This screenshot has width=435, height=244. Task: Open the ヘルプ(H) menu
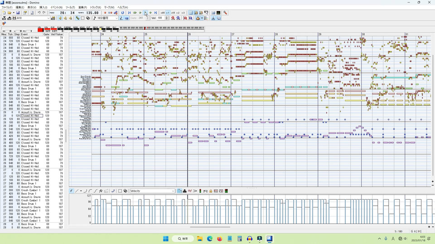[123, 8]
